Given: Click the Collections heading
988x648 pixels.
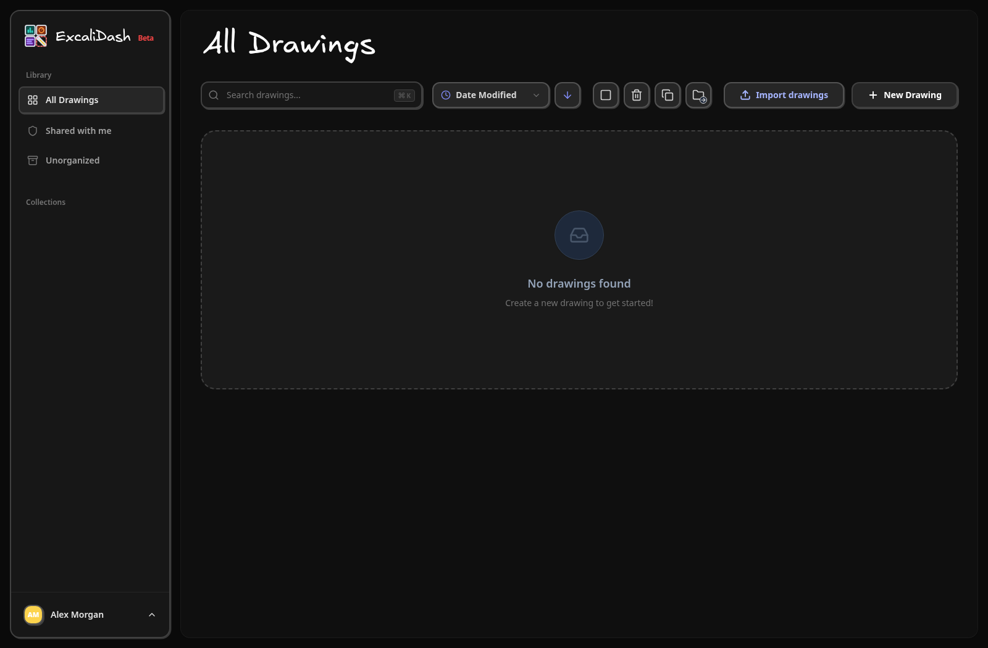Looking at the screenshot, I should coord(46,202).
